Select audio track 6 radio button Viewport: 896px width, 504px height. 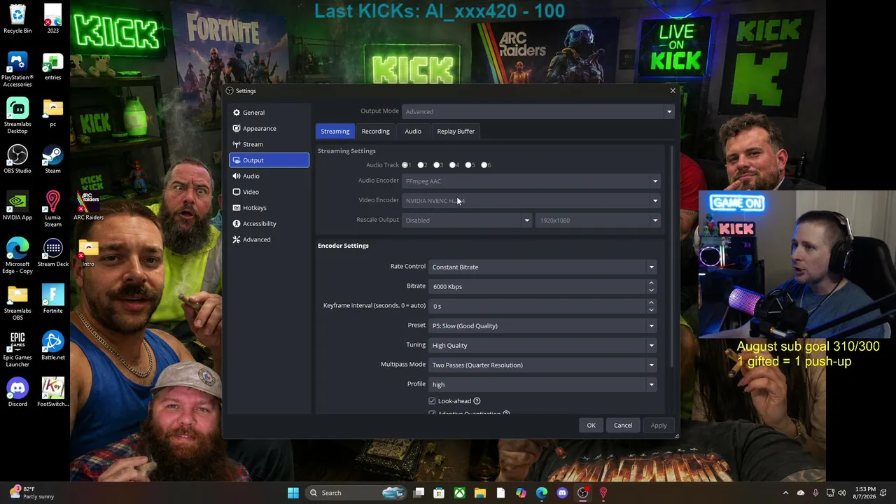484,165
